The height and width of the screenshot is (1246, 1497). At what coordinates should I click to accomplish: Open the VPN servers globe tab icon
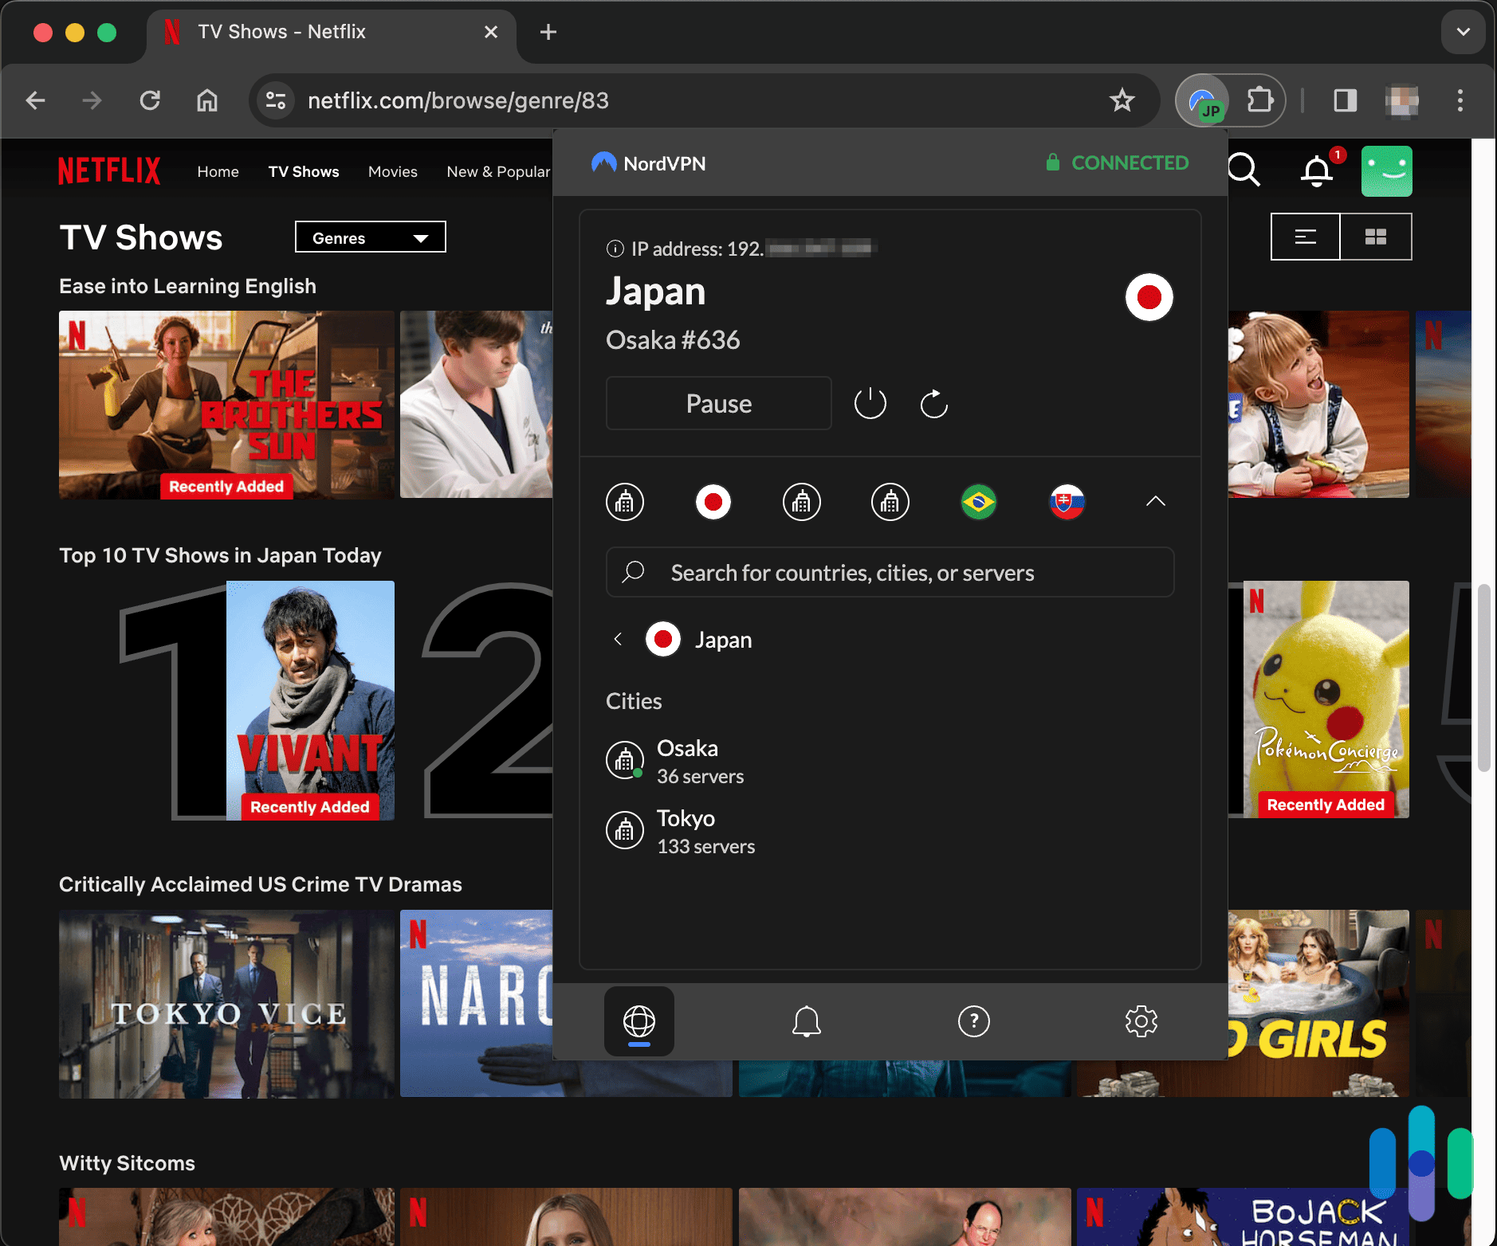[x=638, y=1021]
